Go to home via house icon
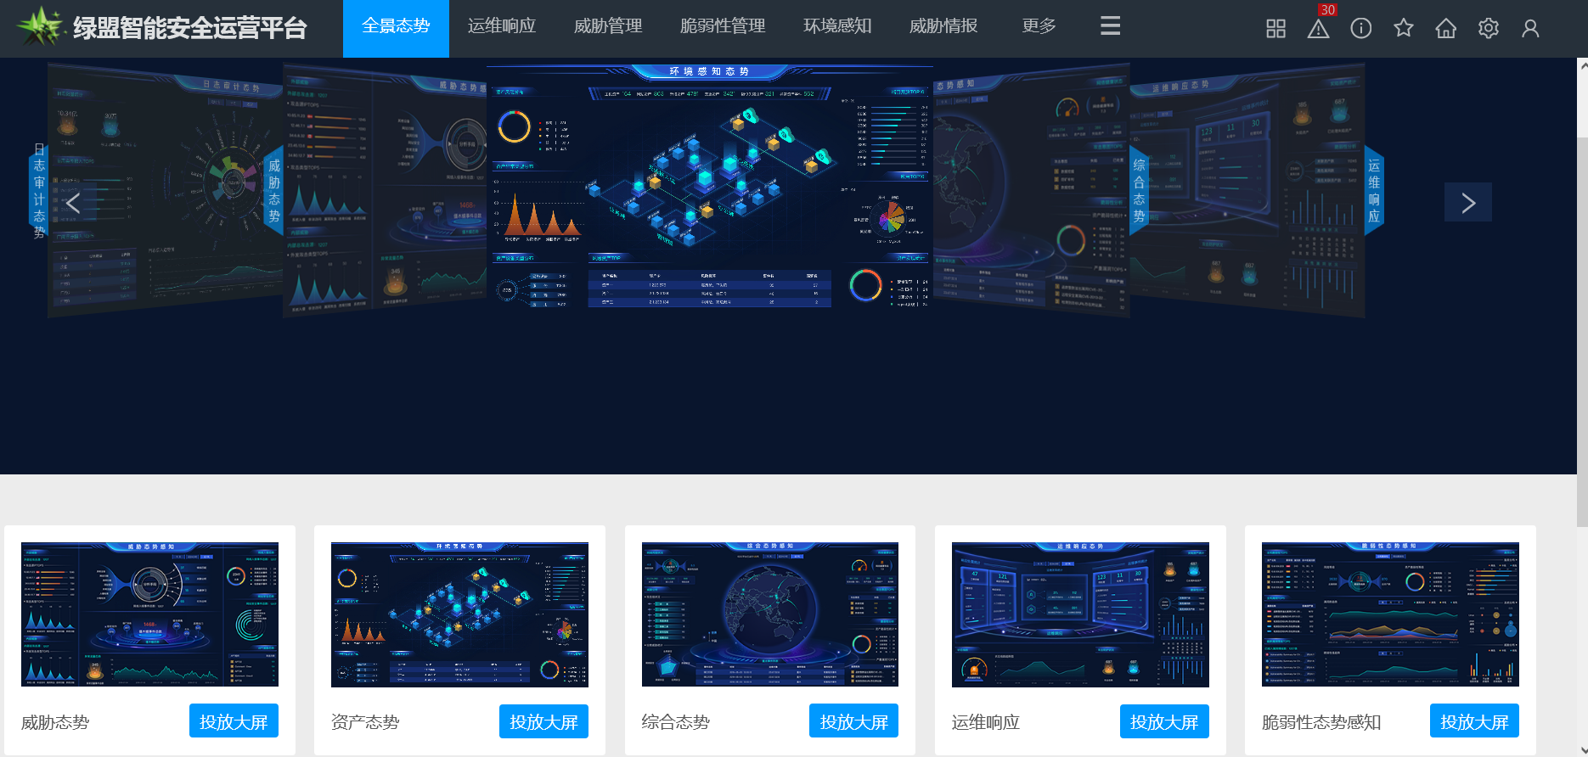This screenshot has height=757, width=1588. (x=1445, y=29)
